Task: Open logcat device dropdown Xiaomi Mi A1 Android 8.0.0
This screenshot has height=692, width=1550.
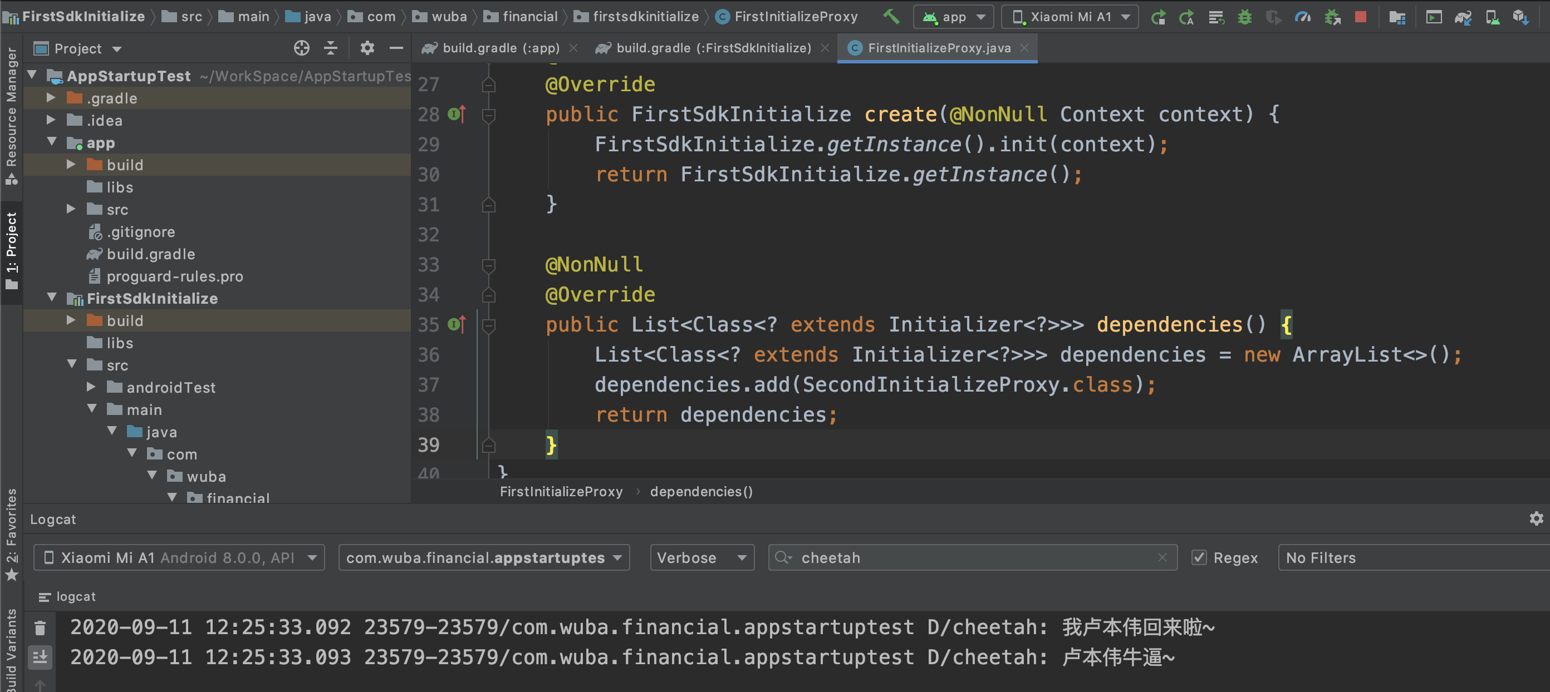Action: (x=179, y=557)
